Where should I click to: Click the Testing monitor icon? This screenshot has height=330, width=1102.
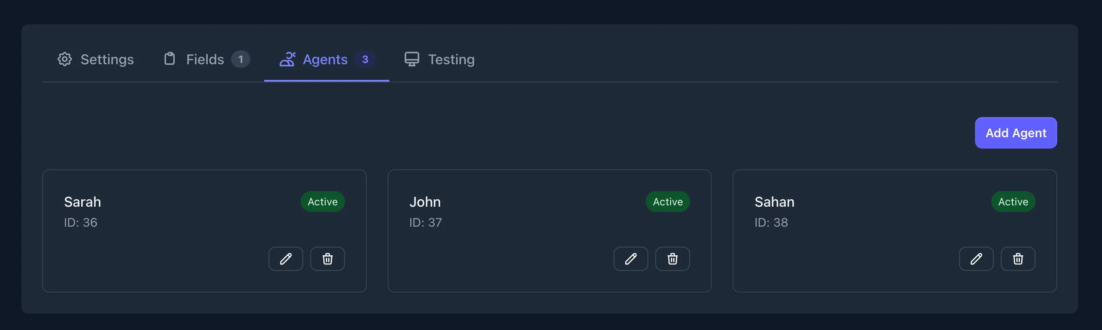(x=412, y=59)
